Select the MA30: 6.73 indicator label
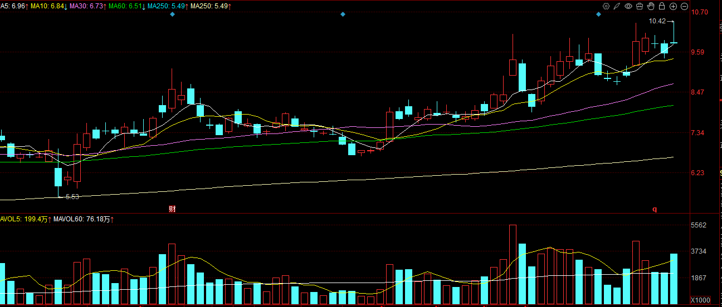 (x=89, y=6)
